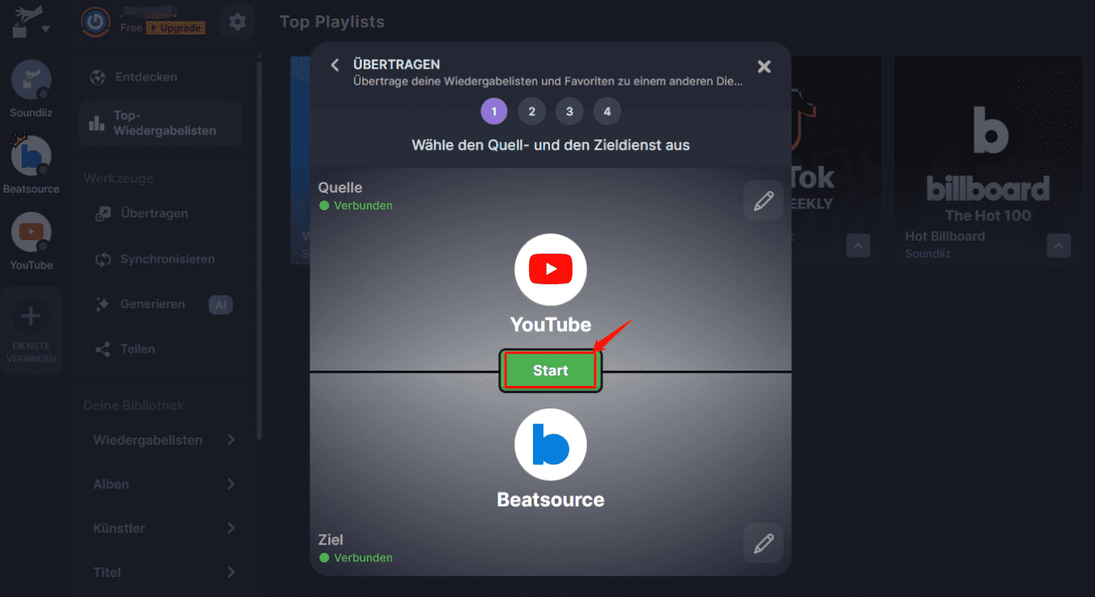Expand the Hot Billboard card chevron
The width and height of the screenshot is (1095, 597).
click(1059, 245)
